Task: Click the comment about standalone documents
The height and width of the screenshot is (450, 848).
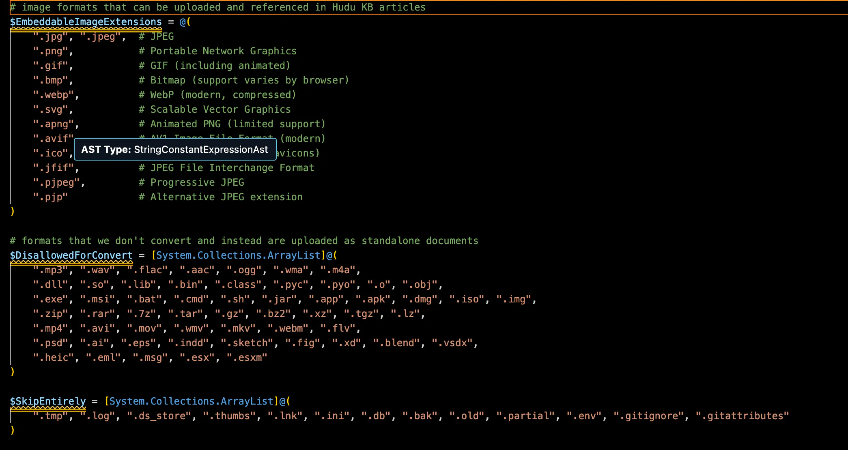Action: (244, 241)
